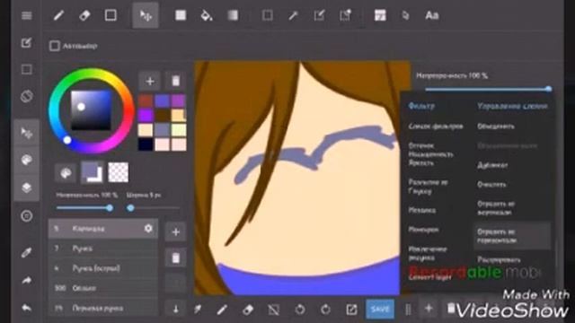
Task: Add a new brush with plus button
Action: tap(176, 231)
